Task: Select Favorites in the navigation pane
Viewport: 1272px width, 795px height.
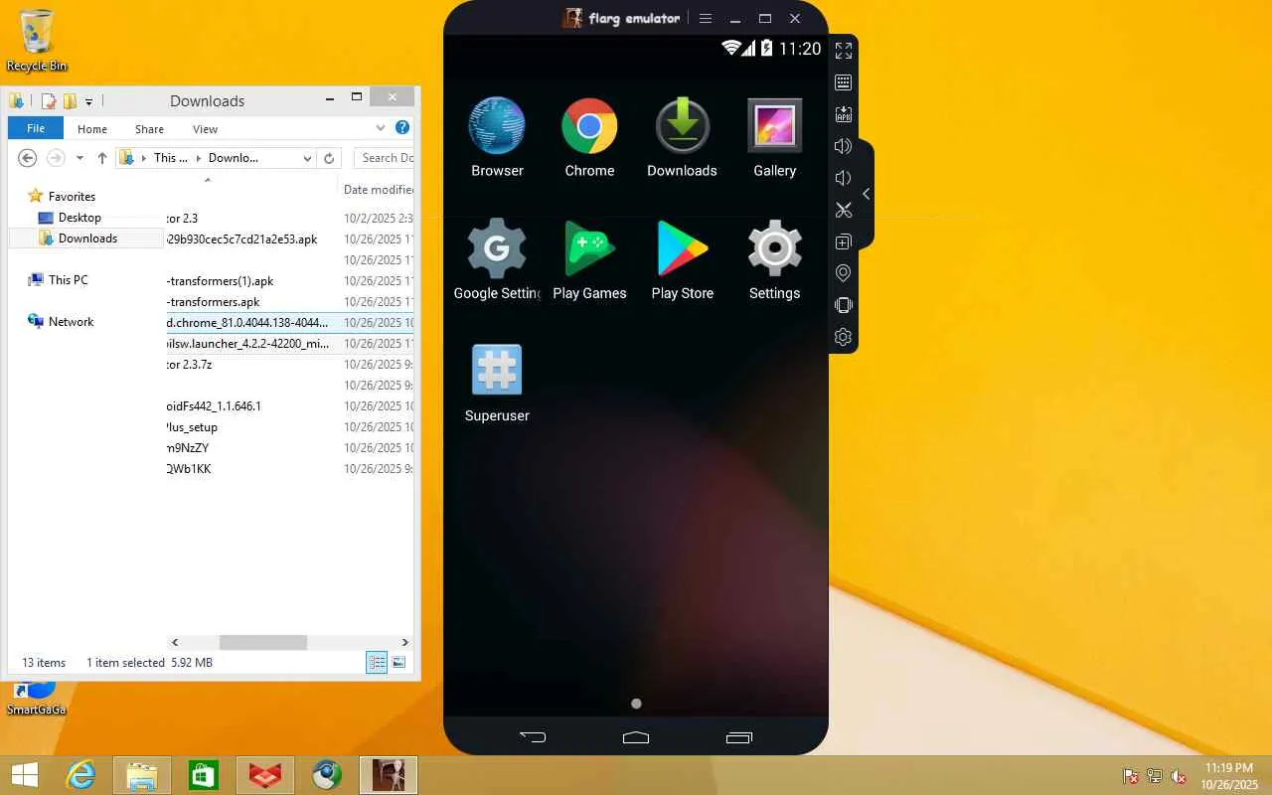Action: 72,197
